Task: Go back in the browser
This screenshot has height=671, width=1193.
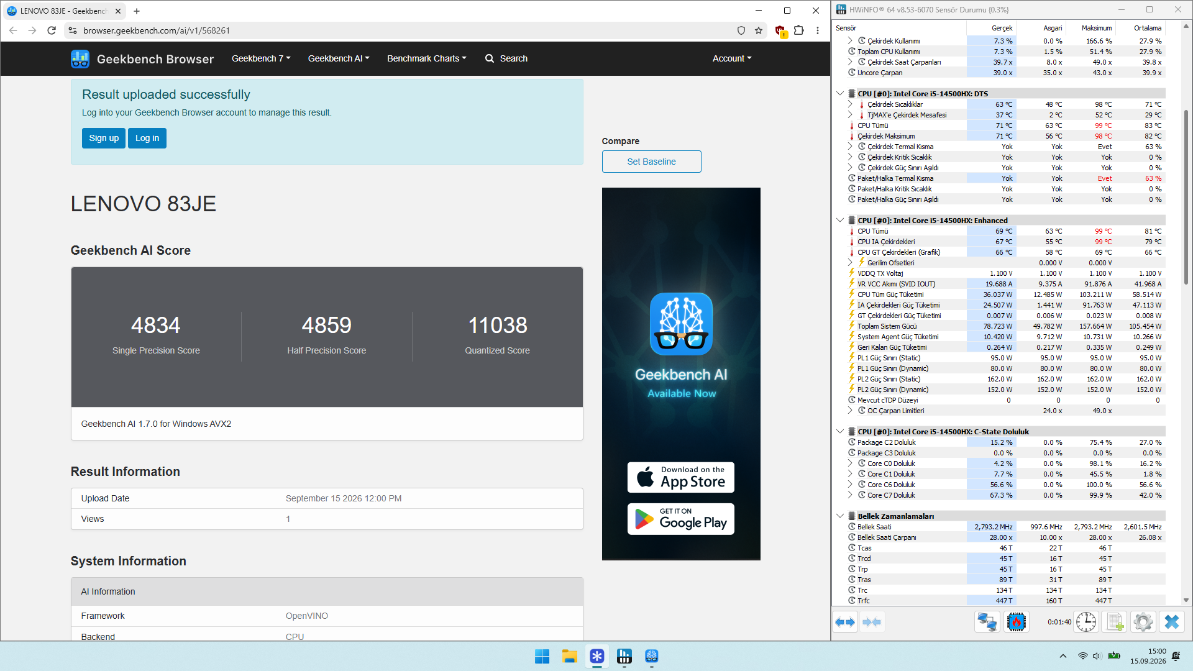Action: [13, 30]
